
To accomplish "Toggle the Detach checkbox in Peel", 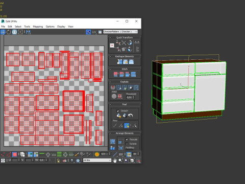I will tap(118, 111).
